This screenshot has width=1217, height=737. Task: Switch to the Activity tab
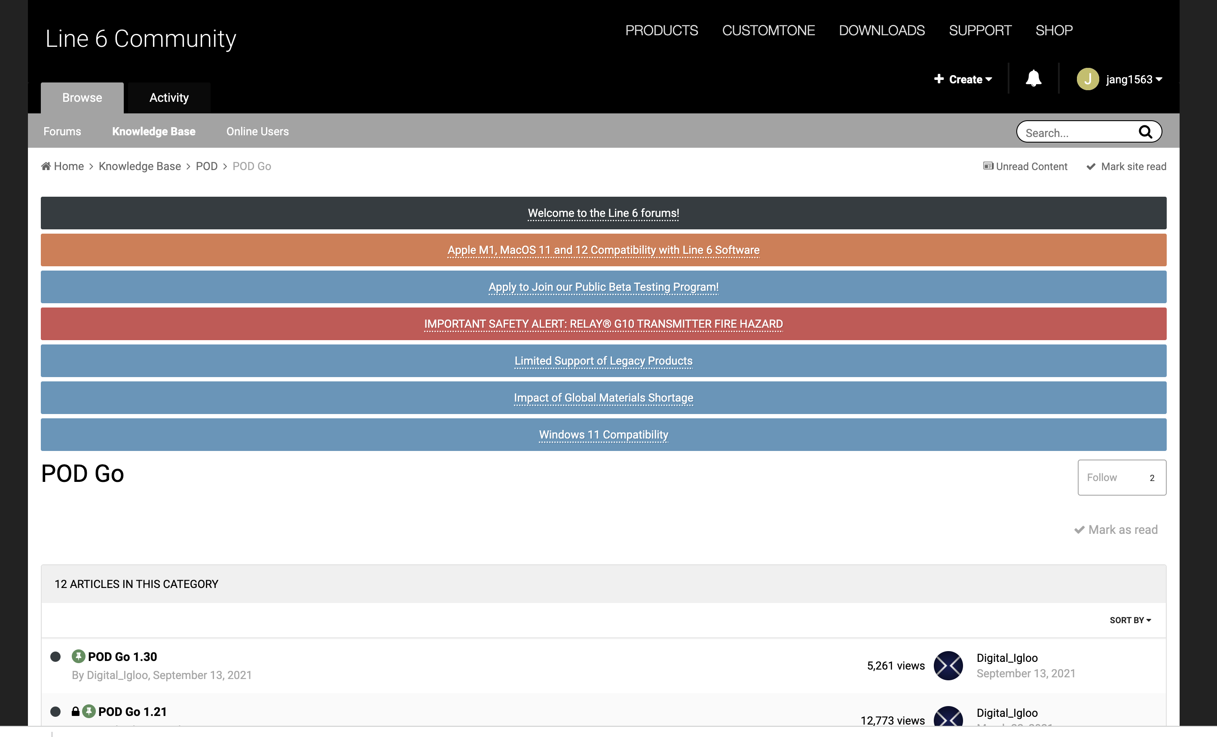tap(169, 98)
